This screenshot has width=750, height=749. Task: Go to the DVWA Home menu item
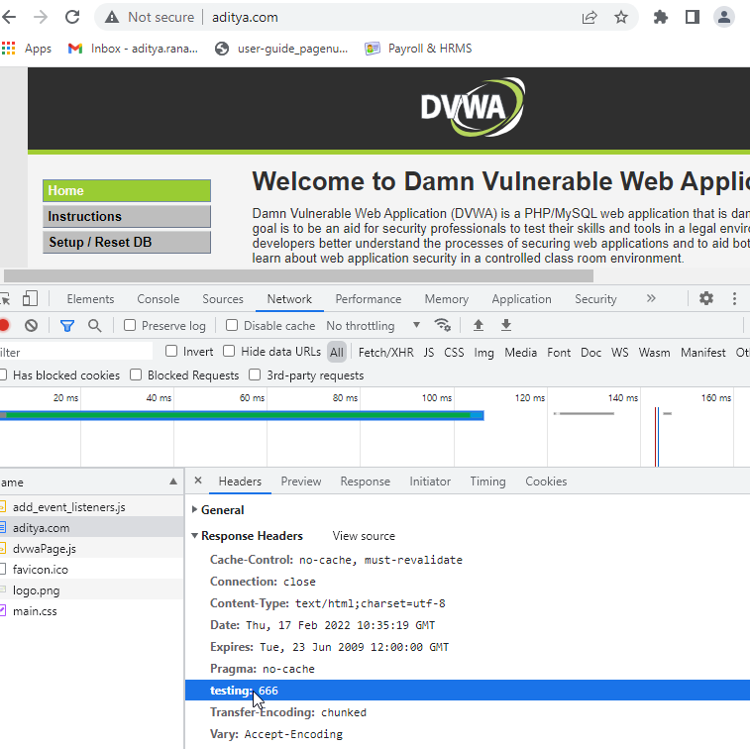tap(127, 190)
